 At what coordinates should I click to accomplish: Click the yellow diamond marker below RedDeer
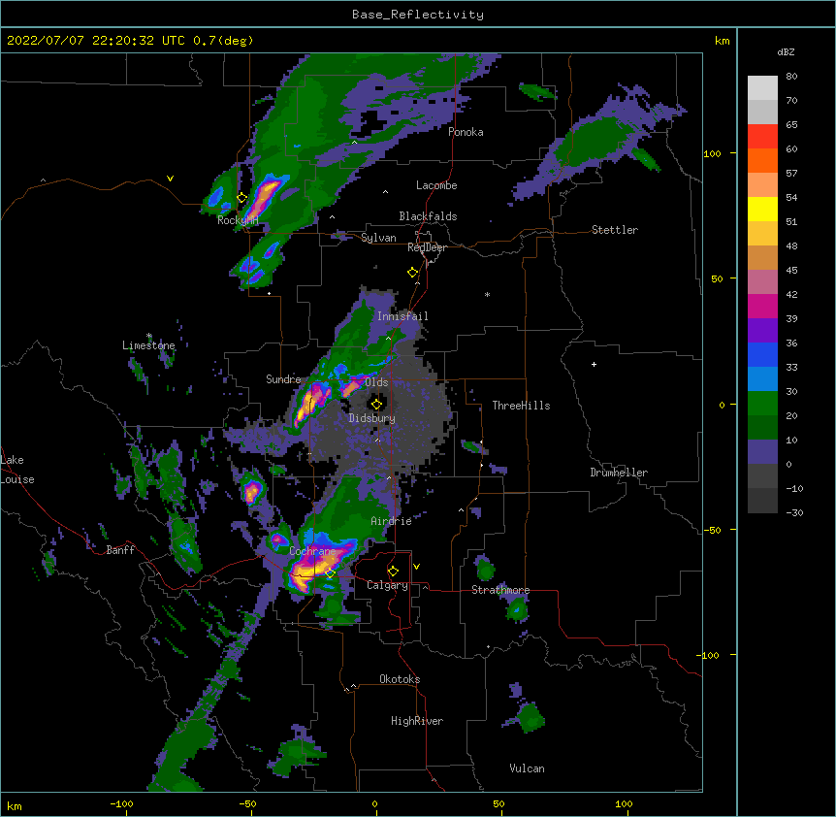tap(413, 273)
